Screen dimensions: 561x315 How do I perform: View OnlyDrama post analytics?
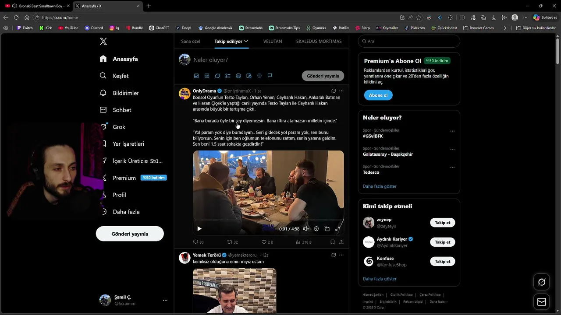click(303, 242)
